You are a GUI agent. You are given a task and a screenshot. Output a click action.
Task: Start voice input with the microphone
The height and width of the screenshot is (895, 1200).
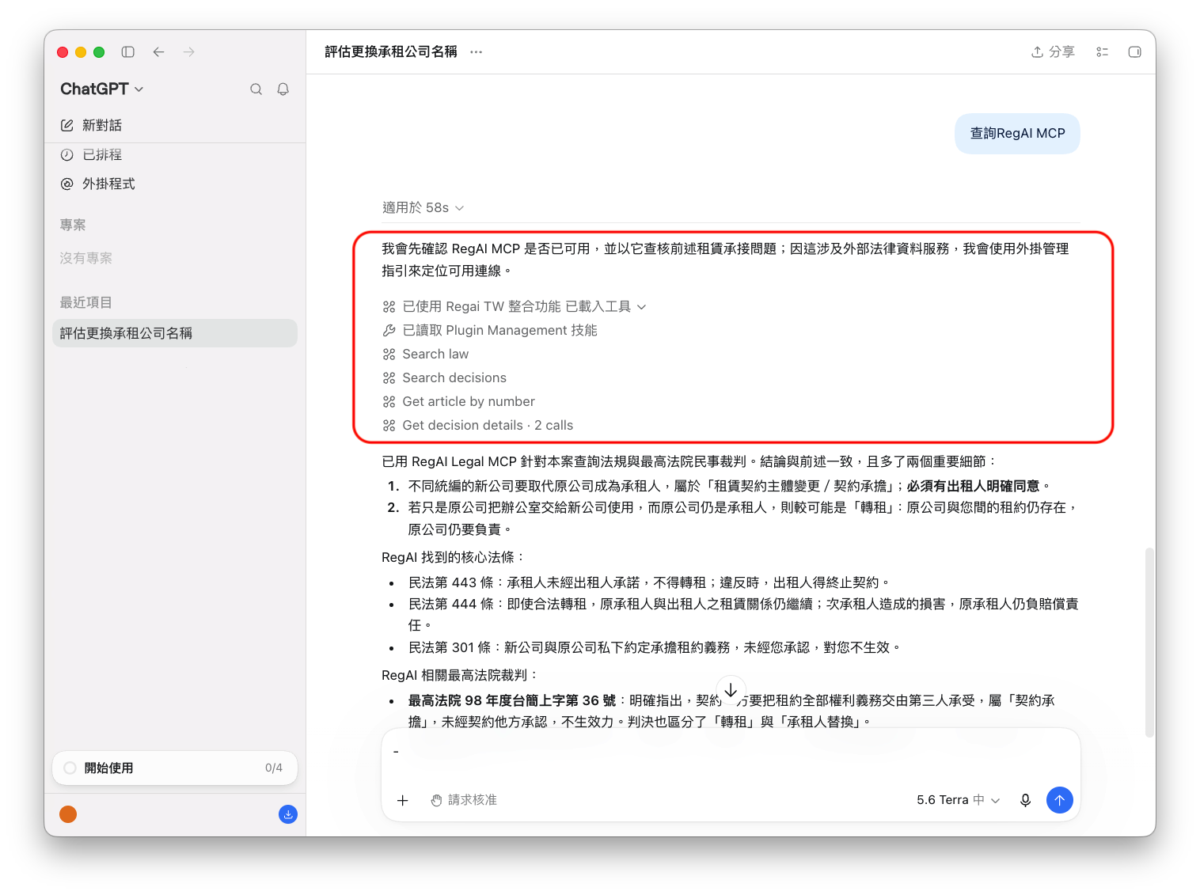point(1025,800)
